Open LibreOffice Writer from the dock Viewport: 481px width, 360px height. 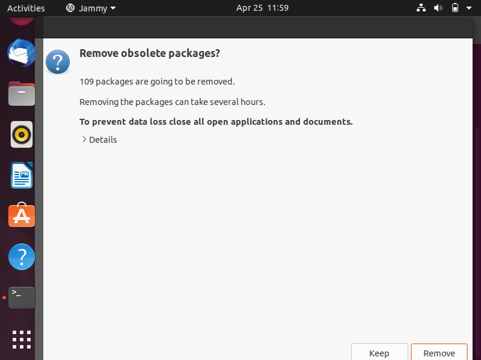coord(22,175)
